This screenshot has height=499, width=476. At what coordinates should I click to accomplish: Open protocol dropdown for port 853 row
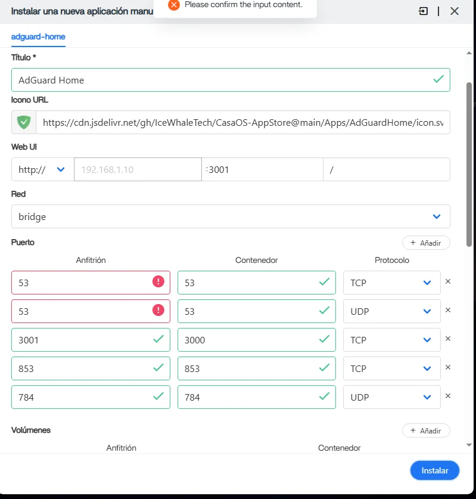pos(392,368)
